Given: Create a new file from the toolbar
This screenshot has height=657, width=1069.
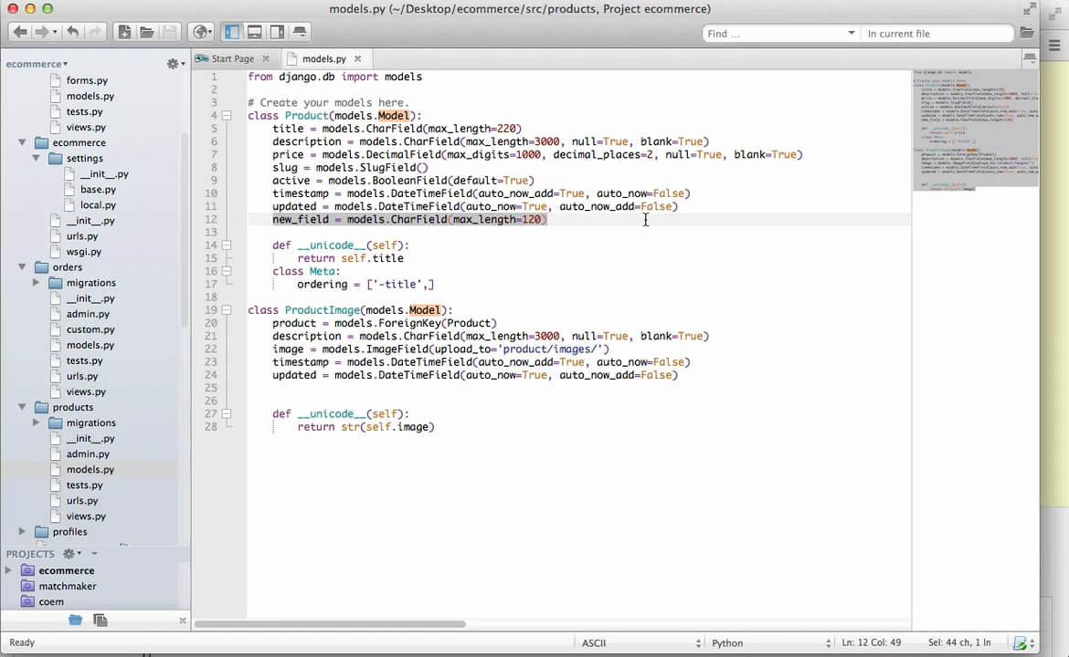Looking at the screenshot, I should (x=124, y=32).
